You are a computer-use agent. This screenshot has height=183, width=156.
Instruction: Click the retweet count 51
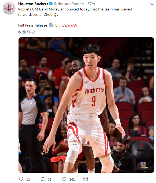pyautogui.click(x=50, y=179)
